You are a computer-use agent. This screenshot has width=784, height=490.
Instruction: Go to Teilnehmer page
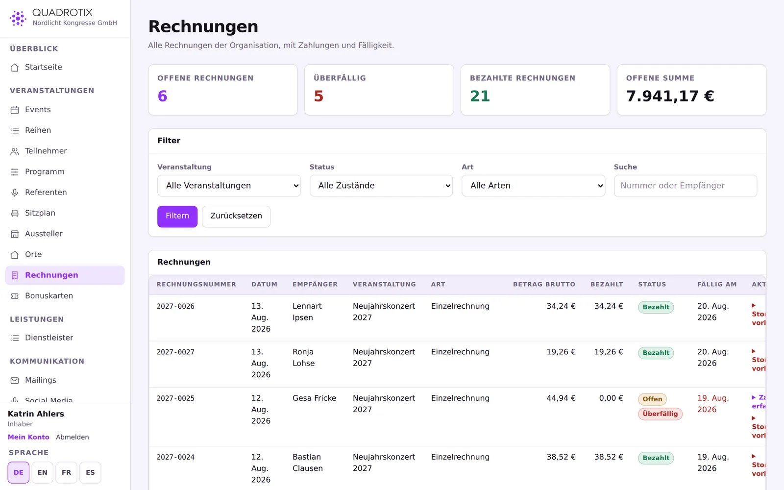pos(65,151)
